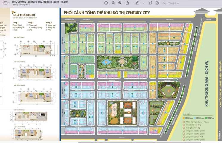Click the 'ĐI TP. BIÊN HÒA' road label
The width and height of the screenshot is (222, 143).
coord(69,19)
